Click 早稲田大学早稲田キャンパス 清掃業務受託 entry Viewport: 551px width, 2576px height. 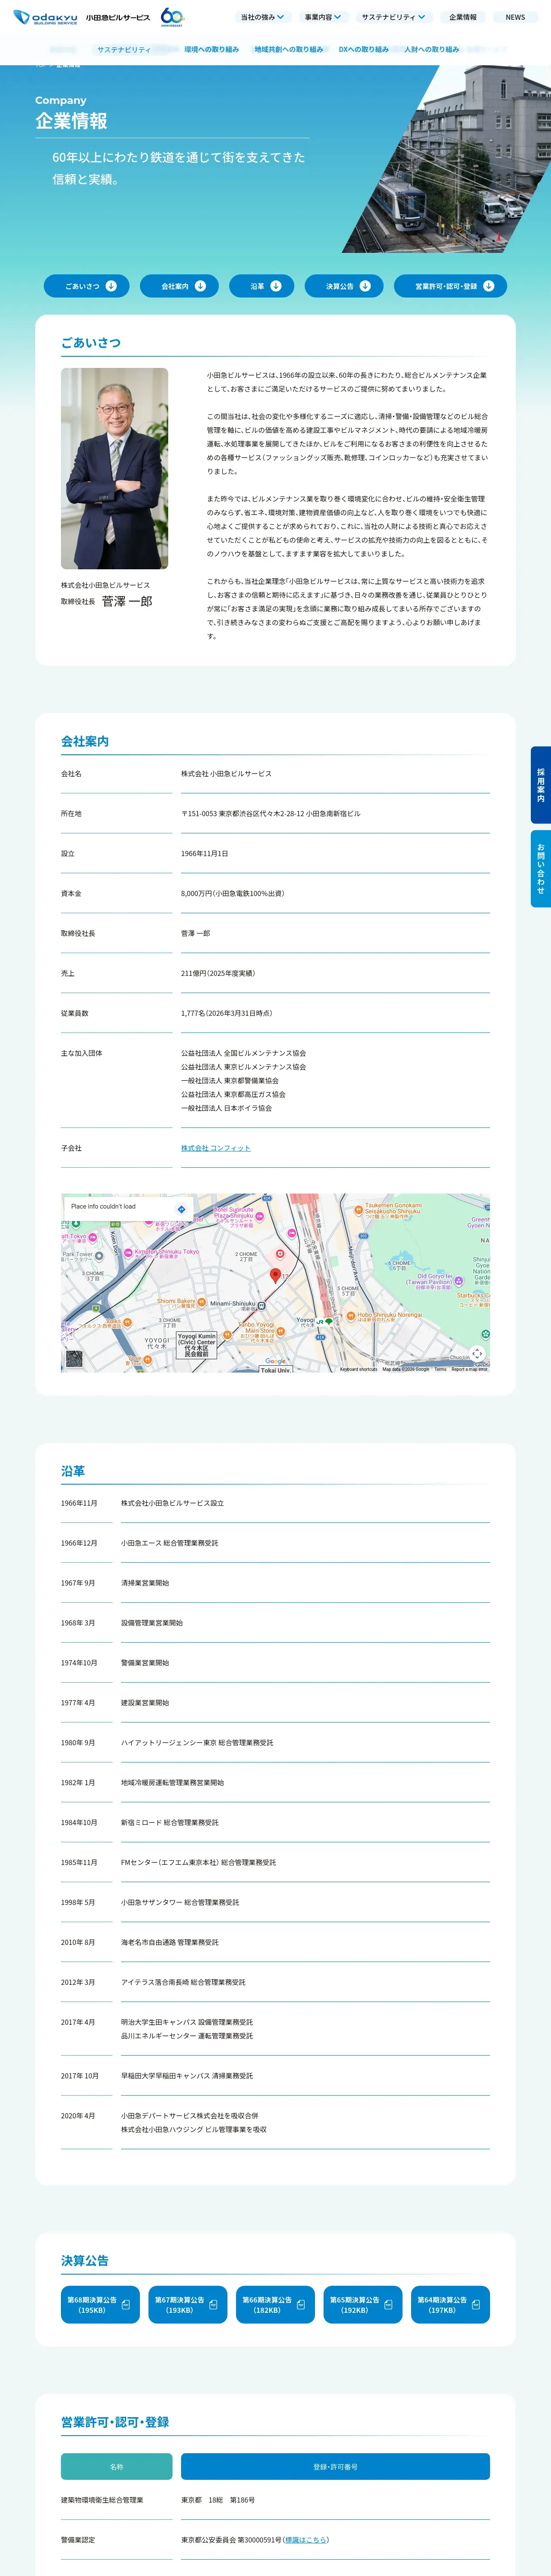tap(187, 2075)
